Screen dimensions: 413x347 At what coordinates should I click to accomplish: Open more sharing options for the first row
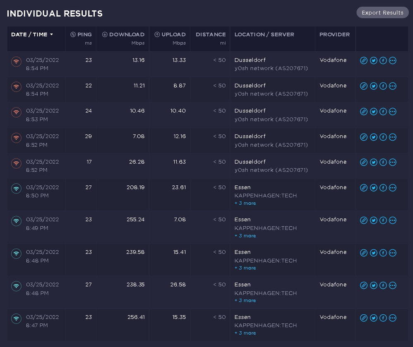pos(393,60)
